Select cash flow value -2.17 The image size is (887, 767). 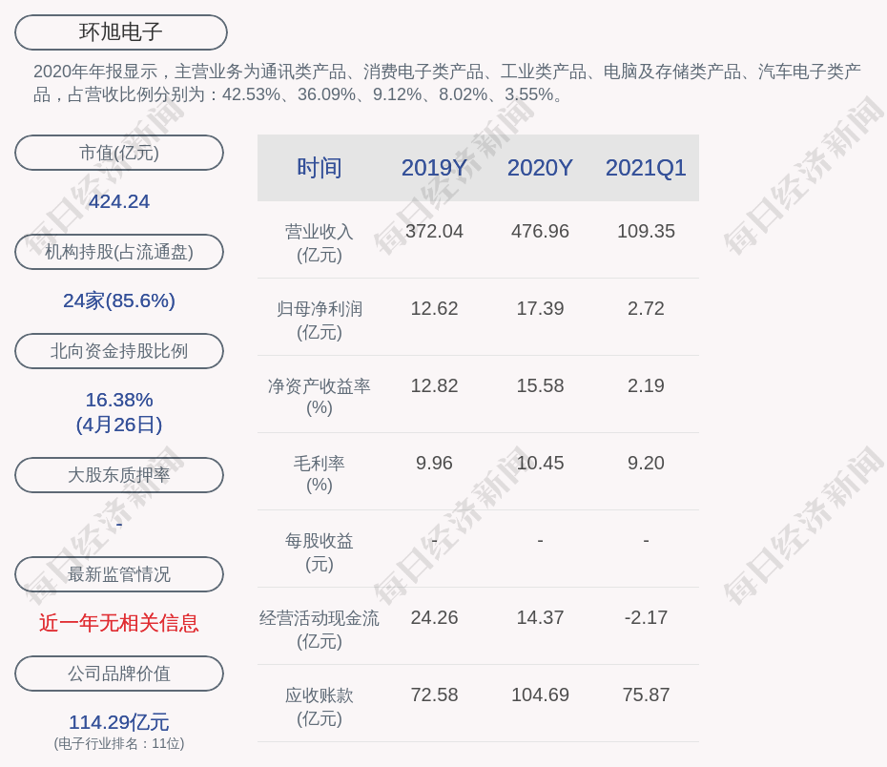click(x=646, y=617)
